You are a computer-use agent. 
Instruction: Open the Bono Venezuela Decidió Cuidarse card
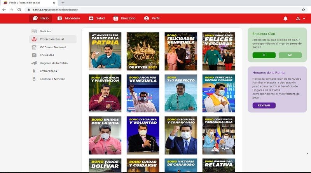click(218, 93)
